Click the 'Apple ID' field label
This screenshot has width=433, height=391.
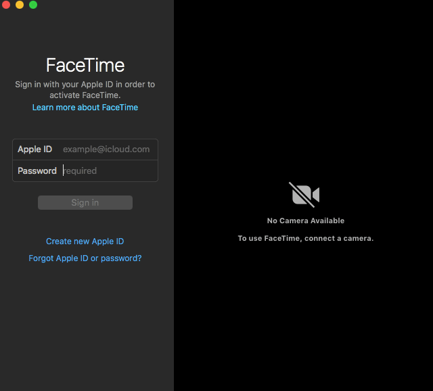point(35,149)
